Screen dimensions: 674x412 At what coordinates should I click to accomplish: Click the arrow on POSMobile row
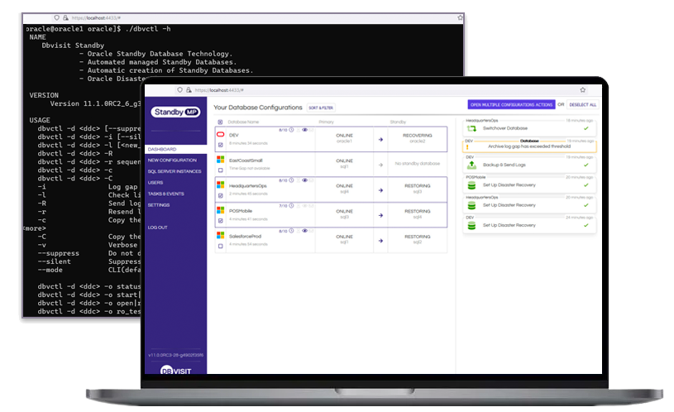click(381, 215)
